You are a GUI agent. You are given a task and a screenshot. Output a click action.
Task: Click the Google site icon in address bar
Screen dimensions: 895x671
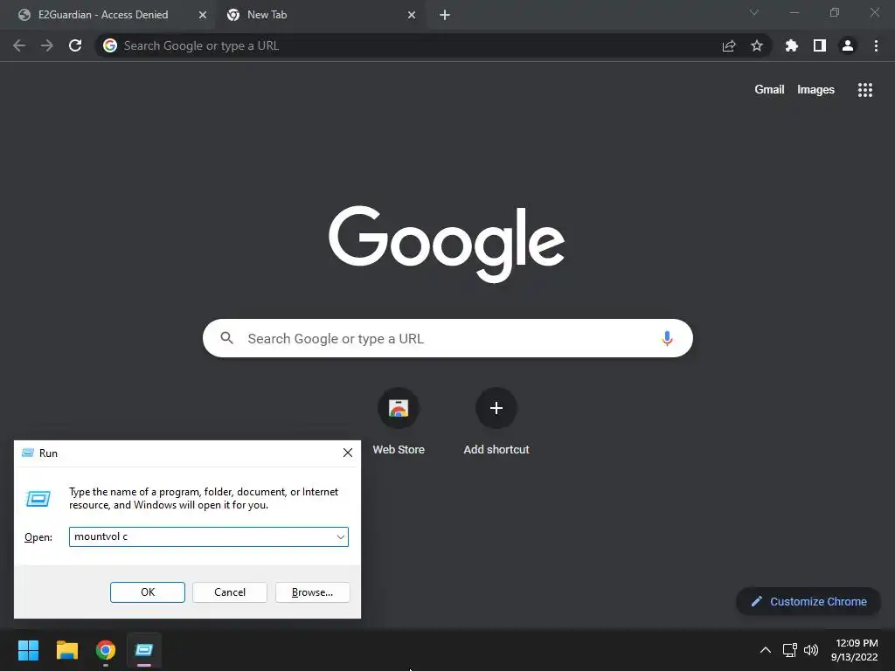tap(110, 45)
